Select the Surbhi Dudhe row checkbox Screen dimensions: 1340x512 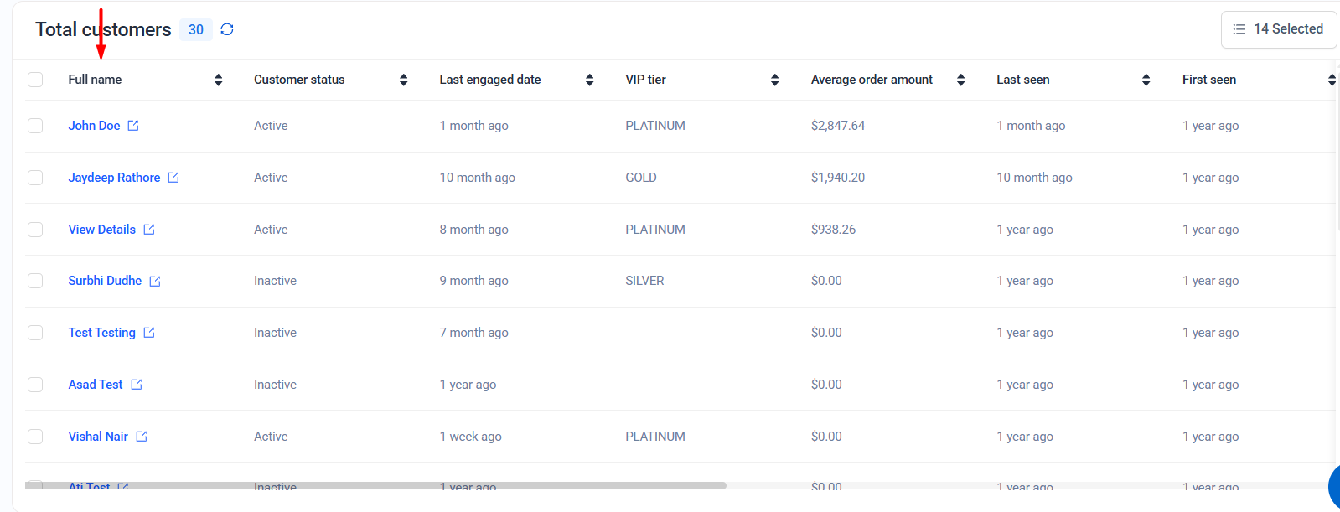35,281
